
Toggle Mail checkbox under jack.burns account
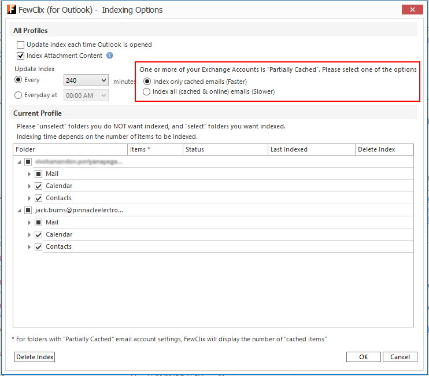38,223
